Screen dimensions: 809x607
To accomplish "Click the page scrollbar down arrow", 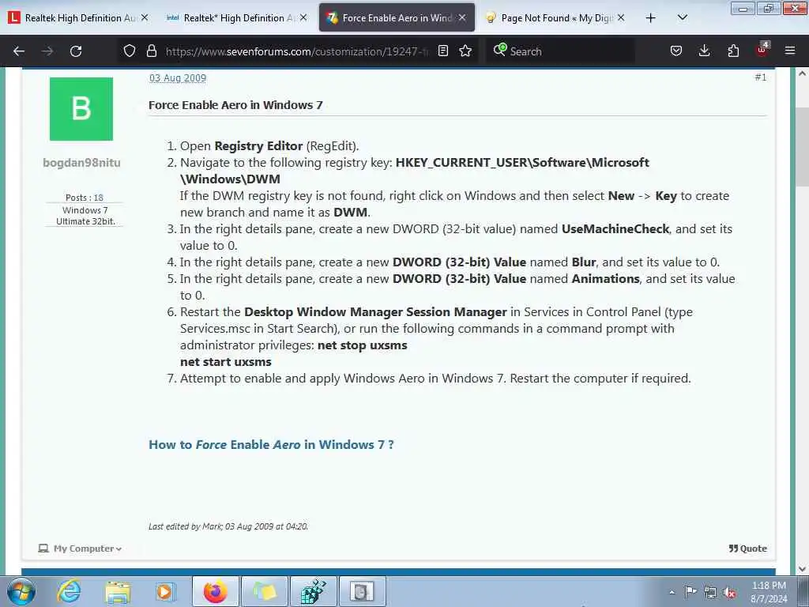I will point(802,569).
